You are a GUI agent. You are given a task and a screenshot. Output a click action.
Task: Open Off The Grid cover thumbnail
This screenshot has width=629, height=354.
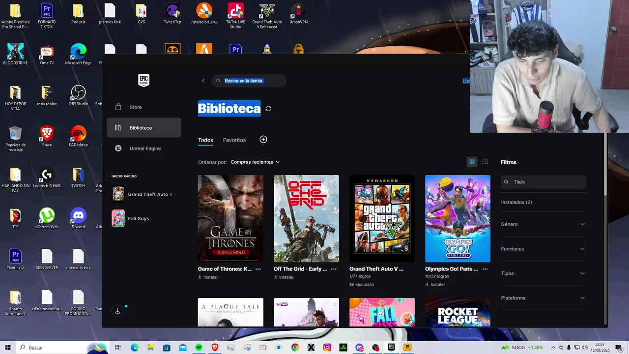(x=306, y=218)
